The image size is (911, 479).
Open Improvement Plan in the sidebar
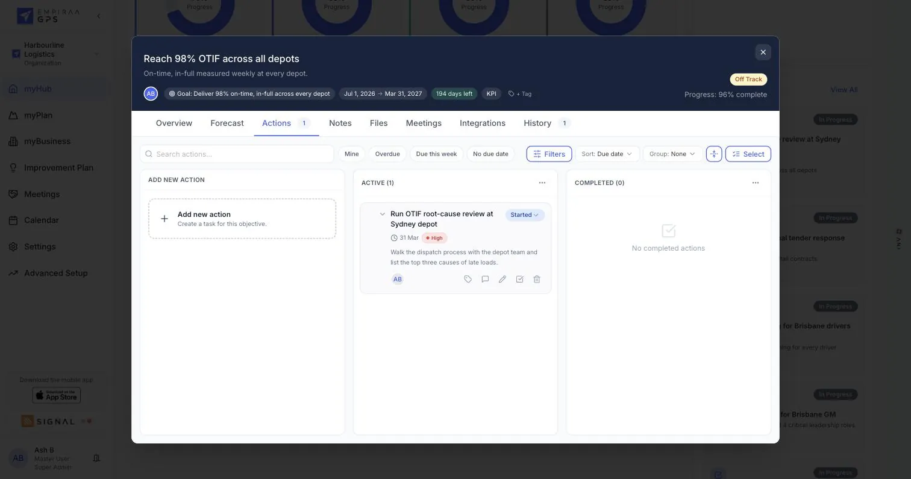pos(55,167)
